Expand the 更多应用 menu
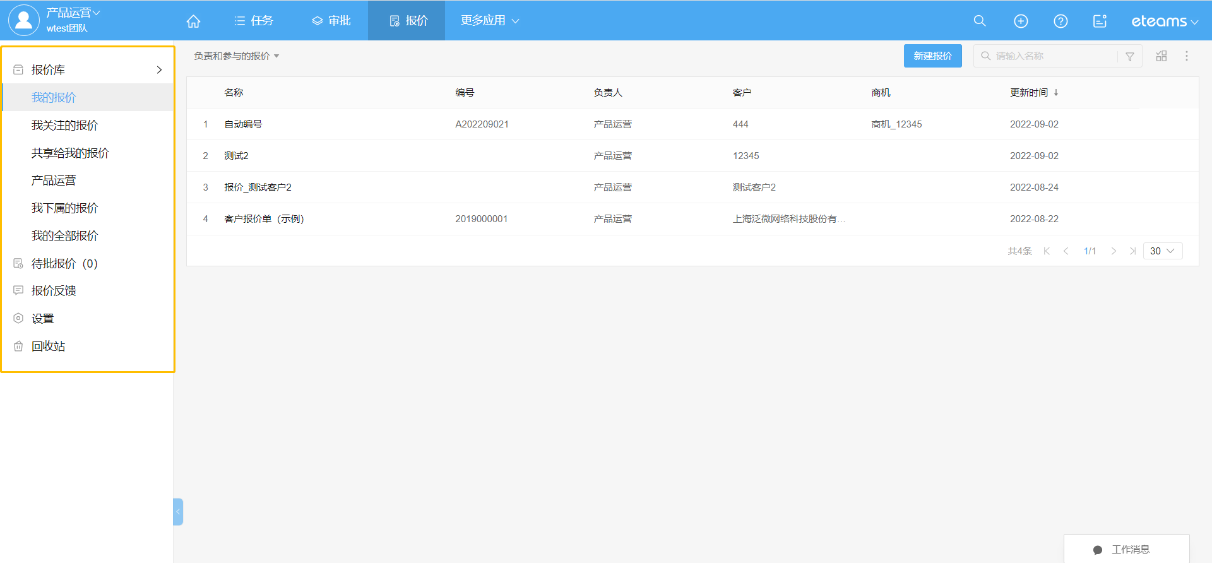1212x563 pixels. coord(489,21)
